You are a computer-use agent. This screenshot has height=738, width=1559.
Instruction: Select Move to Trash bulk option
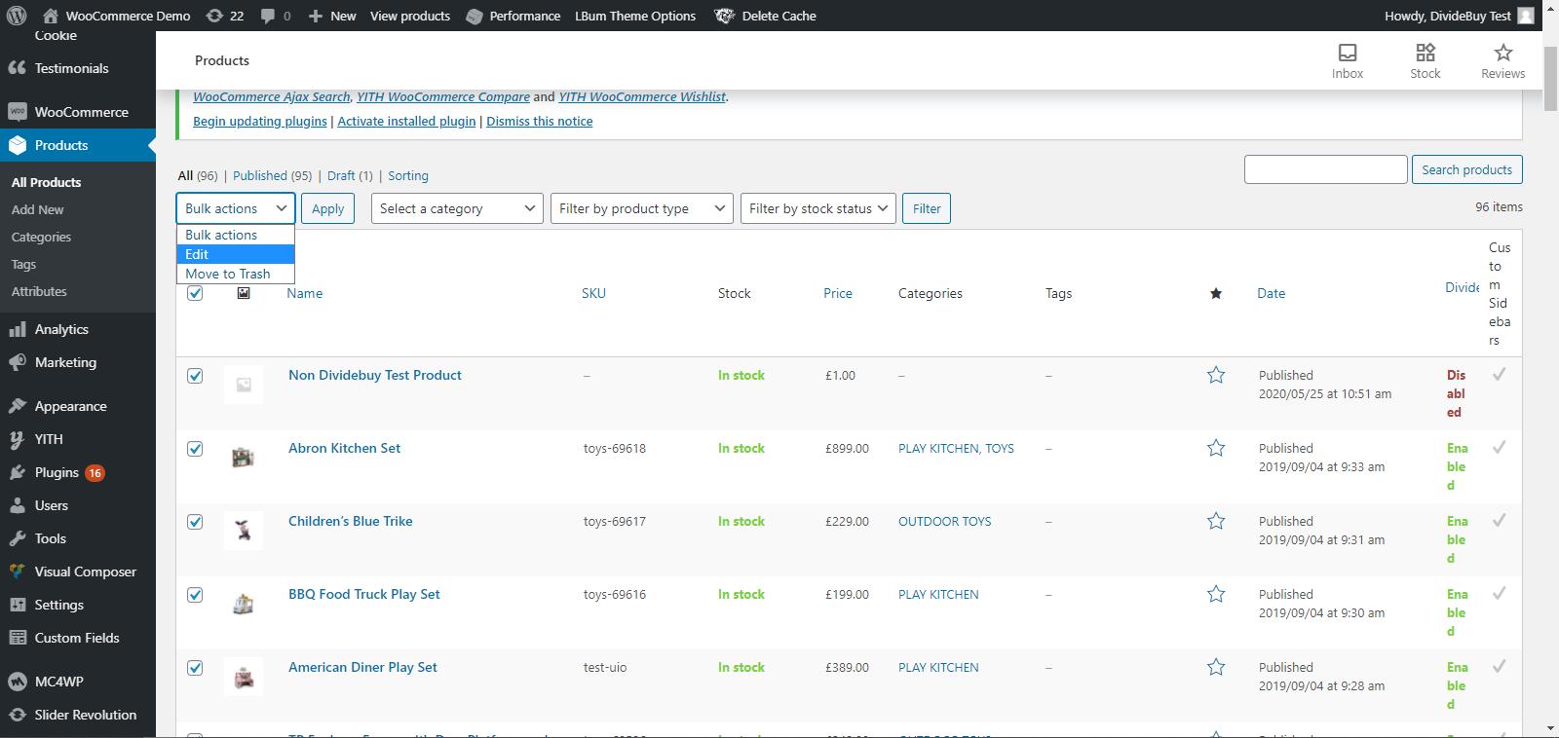click(235, 274)
